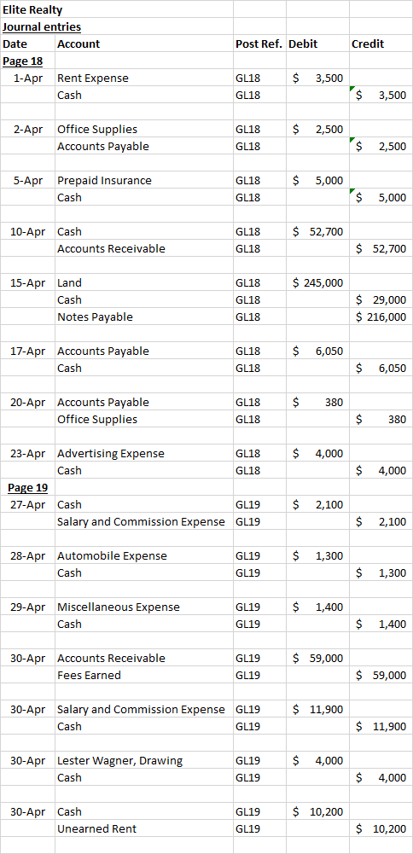Select the Advertising Expense cell
413x854 pixels.
[x=144, y=453]
